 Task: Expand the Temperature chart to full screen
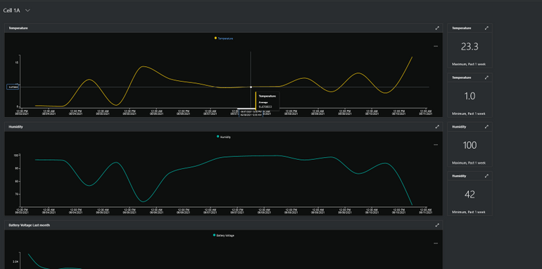tap(437, 28)
